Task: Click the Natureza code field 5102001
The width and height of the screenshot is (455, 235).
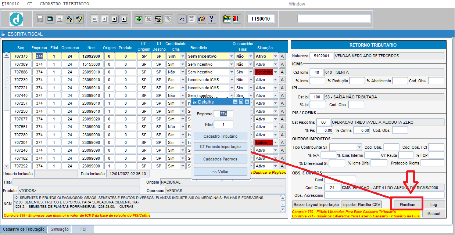Action: [x=322, y=56]
